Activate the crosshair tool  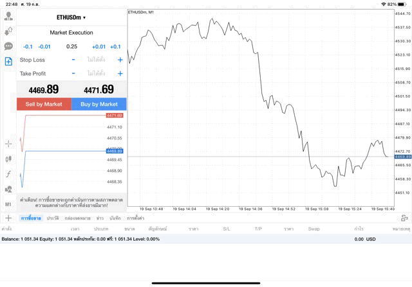[x=8, y=143]
